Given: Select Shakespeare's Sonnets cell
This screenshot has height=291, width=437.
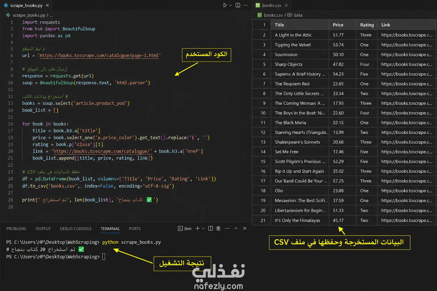Looking at the screenshot, I should 300,142.
